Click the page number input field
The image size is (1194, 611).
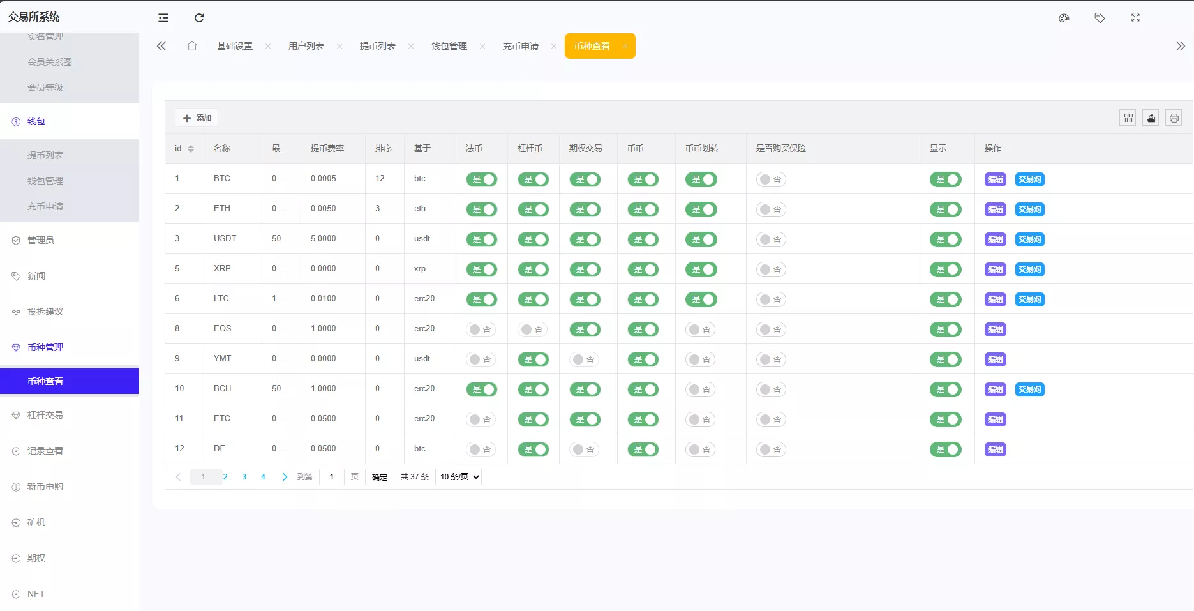click(x=332, y=477)
